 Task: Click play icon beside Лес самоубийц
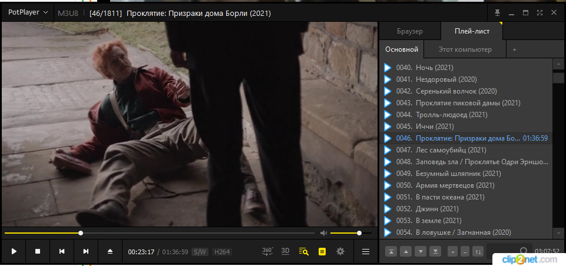click(x=388, y=150)
